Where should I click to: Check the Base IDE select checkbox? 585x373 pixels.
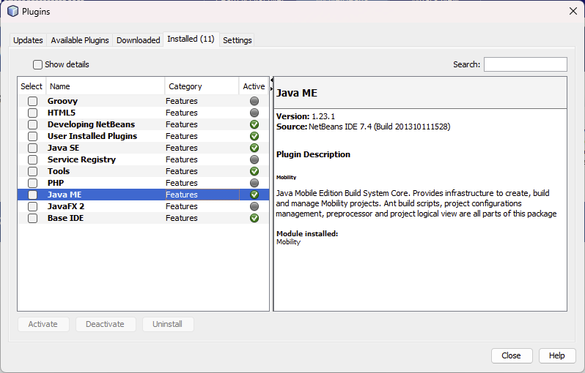[x=32, y=218]
